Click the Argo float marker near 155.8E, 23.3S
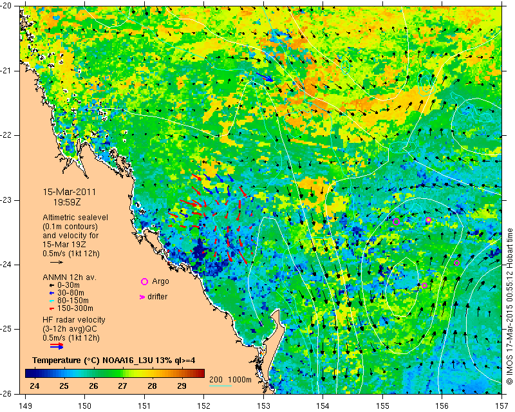The image size is (515, 412). (428, 220)
